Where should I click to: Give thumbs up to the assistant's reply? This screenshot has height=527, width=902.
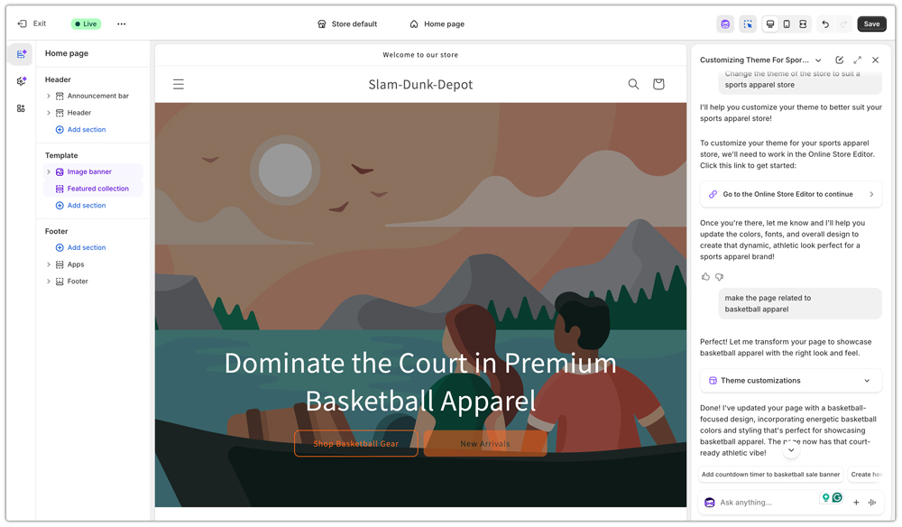[x=705, y=276]
